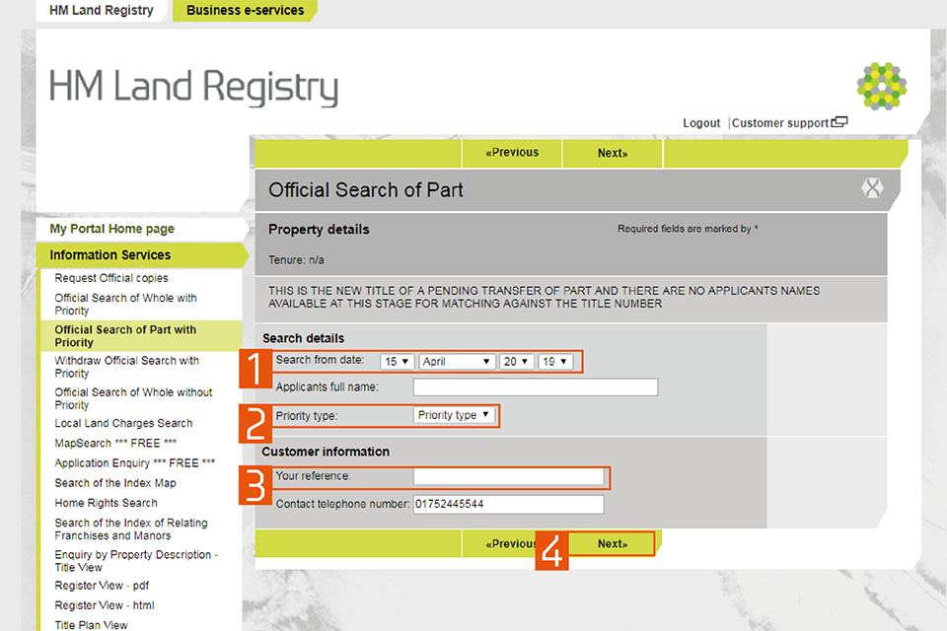The width and height of the screenshot is (947, 631).
Task: Switch to the HM Land Registry tab
Action: click(x=102, y=11)
